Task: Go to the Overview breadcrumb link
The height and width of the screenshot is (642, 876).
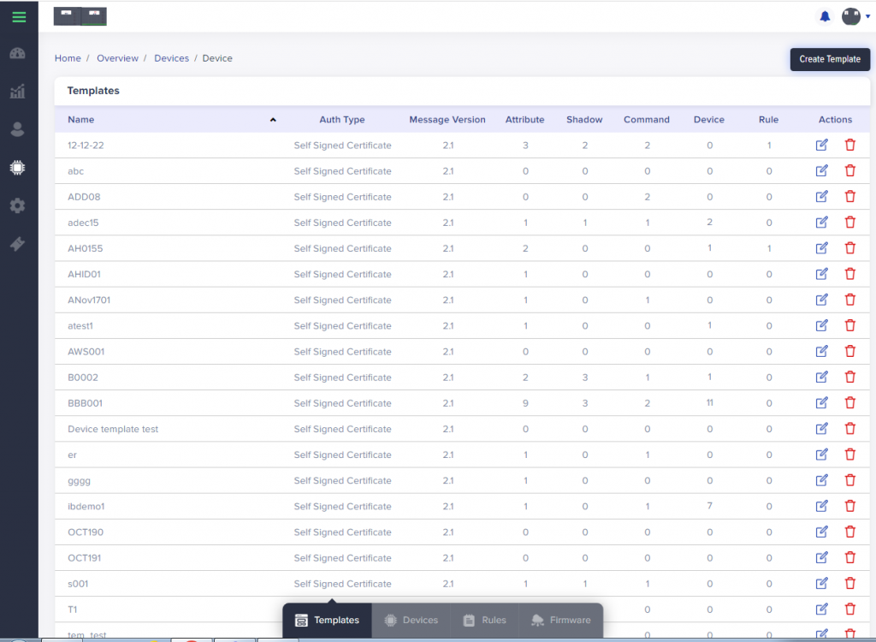Action: pos(117,58)
